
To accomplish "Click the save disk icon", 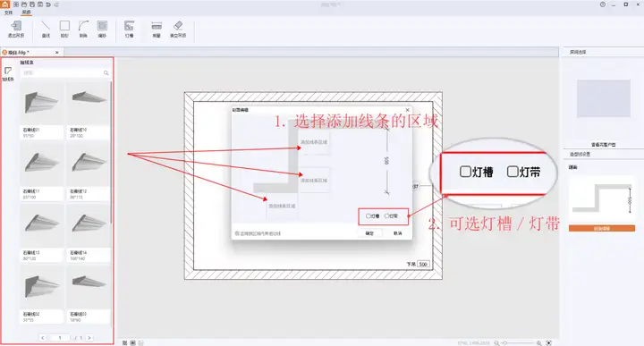I will pos(32,4).
